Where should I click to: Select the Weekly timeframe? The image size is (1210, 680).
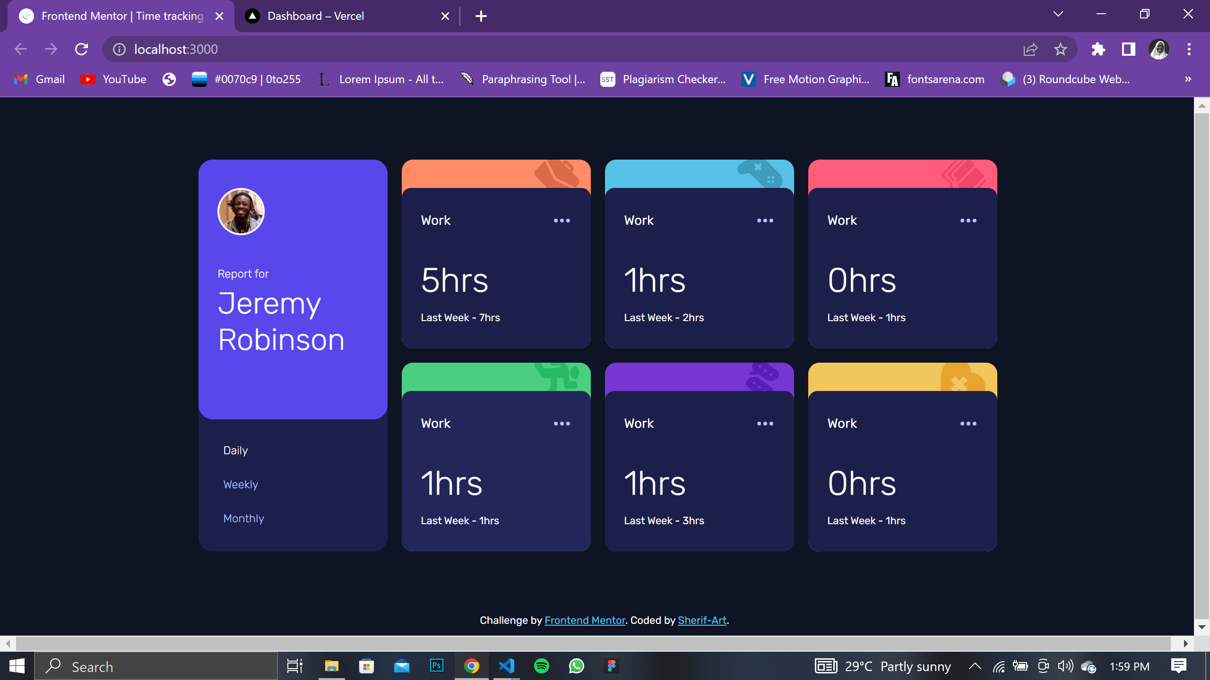point(241,484)
